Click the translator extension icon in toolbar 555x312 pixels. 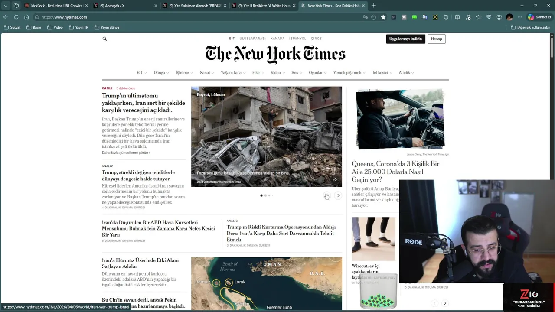point(424,17)
